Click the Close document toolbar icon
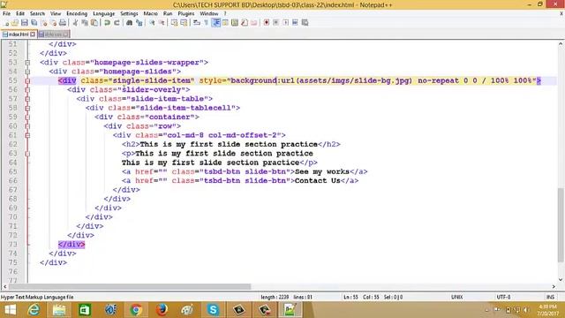This screenshot has width=565, height=318. point(44,23)
